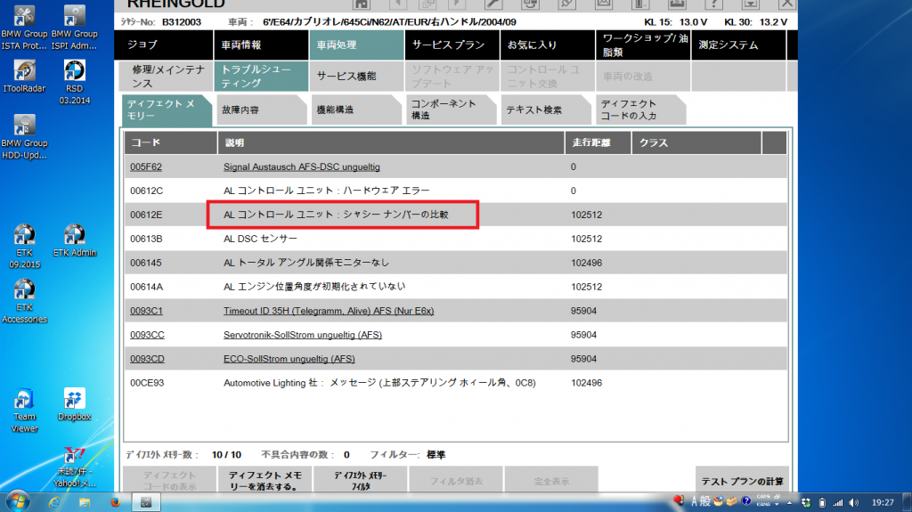Screen dimensions: 912x512
Task: Select the row with code 00612C
Action: (455, 191)
